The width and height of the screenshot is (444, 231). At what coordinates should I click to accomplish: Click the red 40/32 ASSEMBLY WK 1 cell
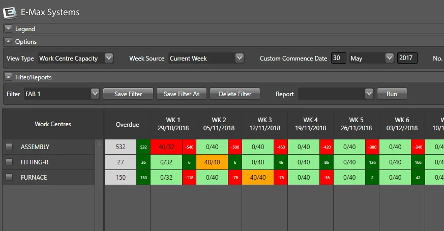point(166,147)
